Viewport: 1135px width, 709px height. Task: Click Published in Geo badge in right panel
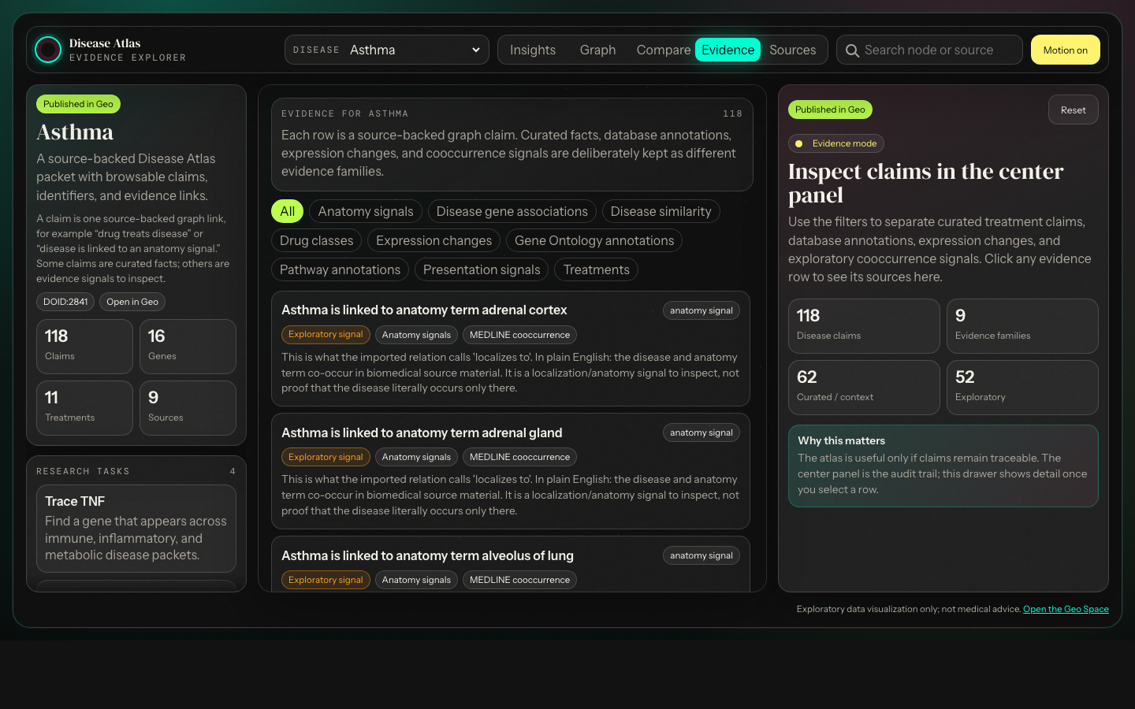[x=830, y=110]
